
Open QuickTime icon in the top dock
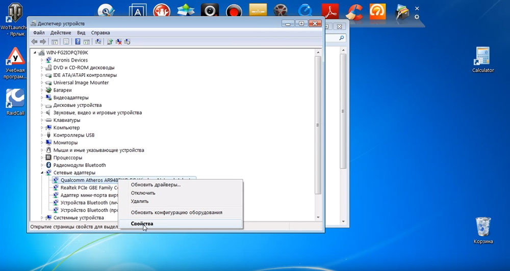305,10
